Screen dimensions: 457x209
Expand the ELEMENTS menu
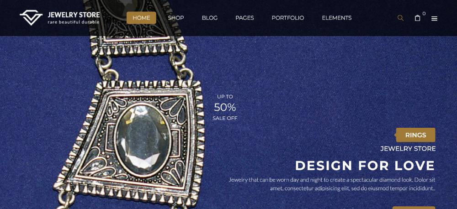pos(337,18)
